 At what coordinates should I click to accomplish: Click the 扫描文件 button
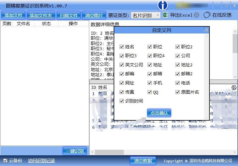pyautogui.click(x=69, y=15)
